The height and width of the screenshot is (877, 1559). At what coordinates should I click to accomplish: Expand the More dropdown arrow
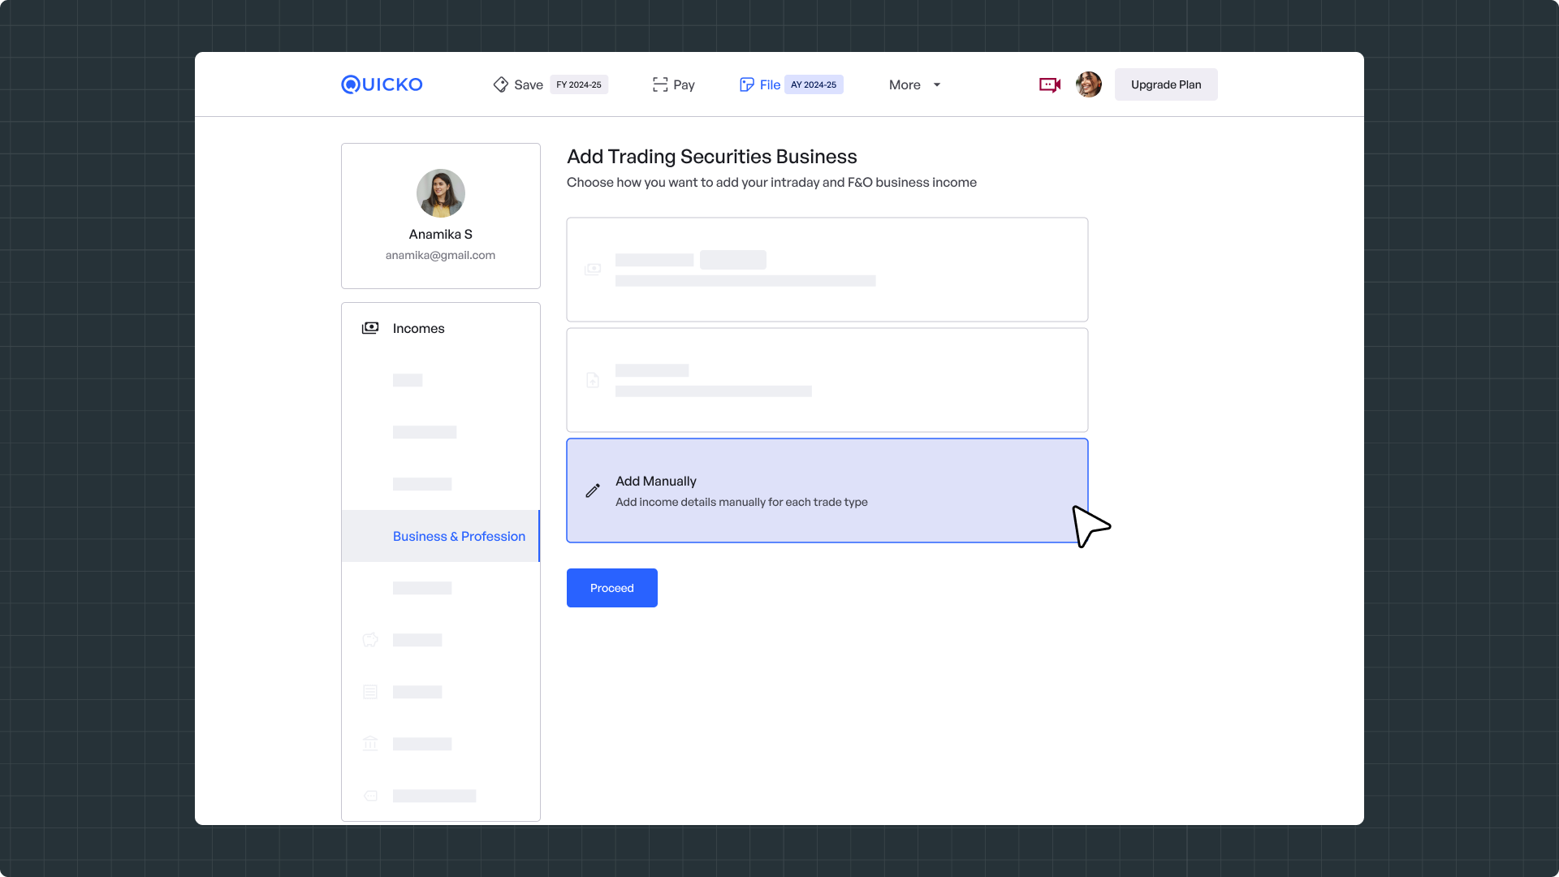click(x=937, y=84)
